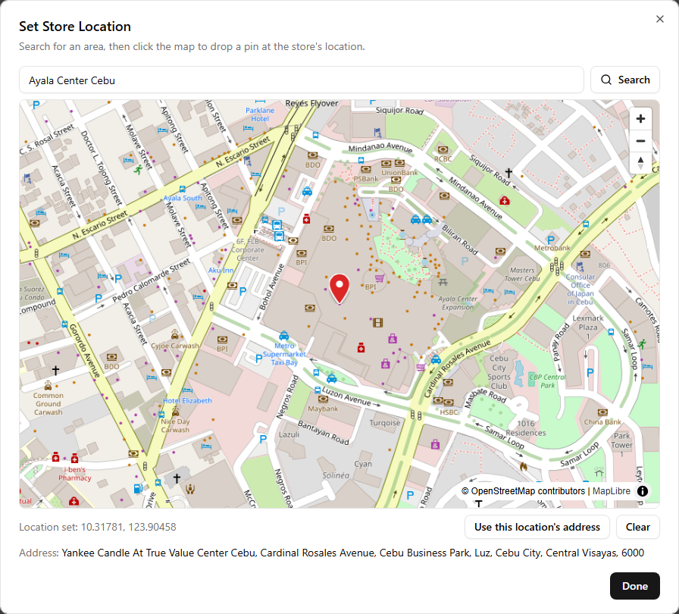Screen dimensions: 679x614
Task: Click the RCBC bank icon
Action: point(443,150)
